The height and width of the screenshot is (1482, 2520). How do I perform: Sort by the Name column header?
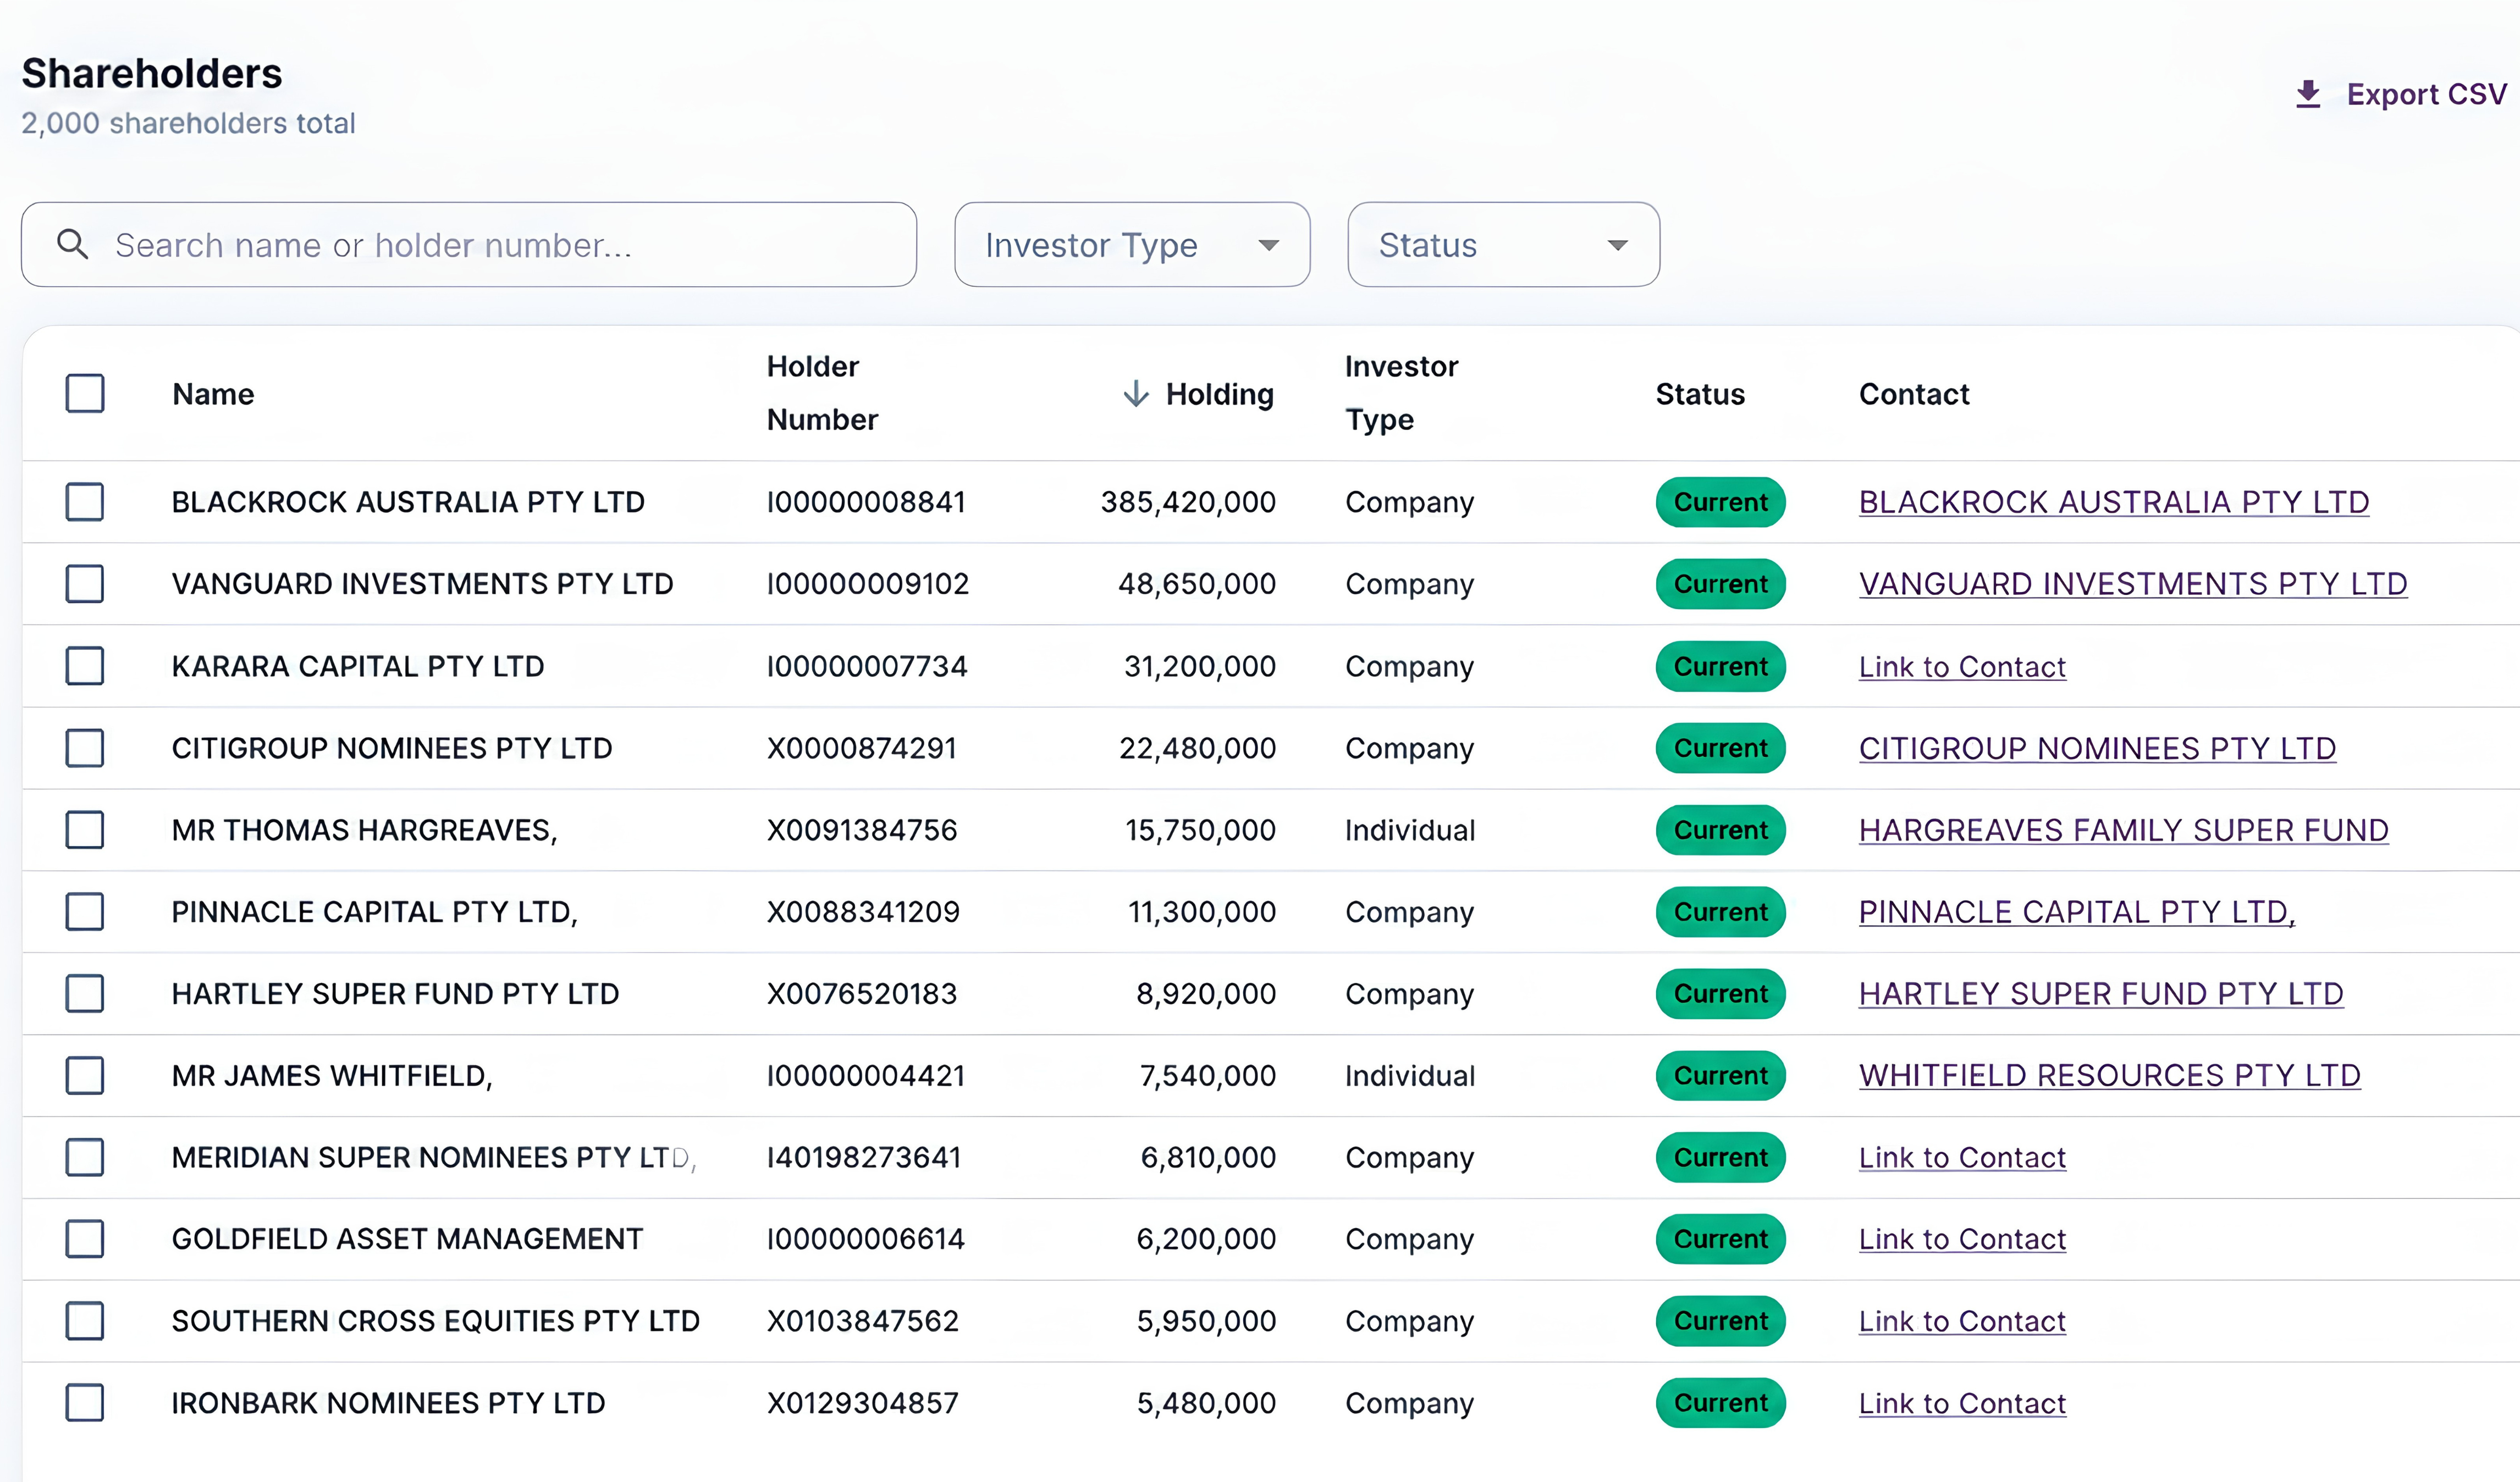point(213,394)
